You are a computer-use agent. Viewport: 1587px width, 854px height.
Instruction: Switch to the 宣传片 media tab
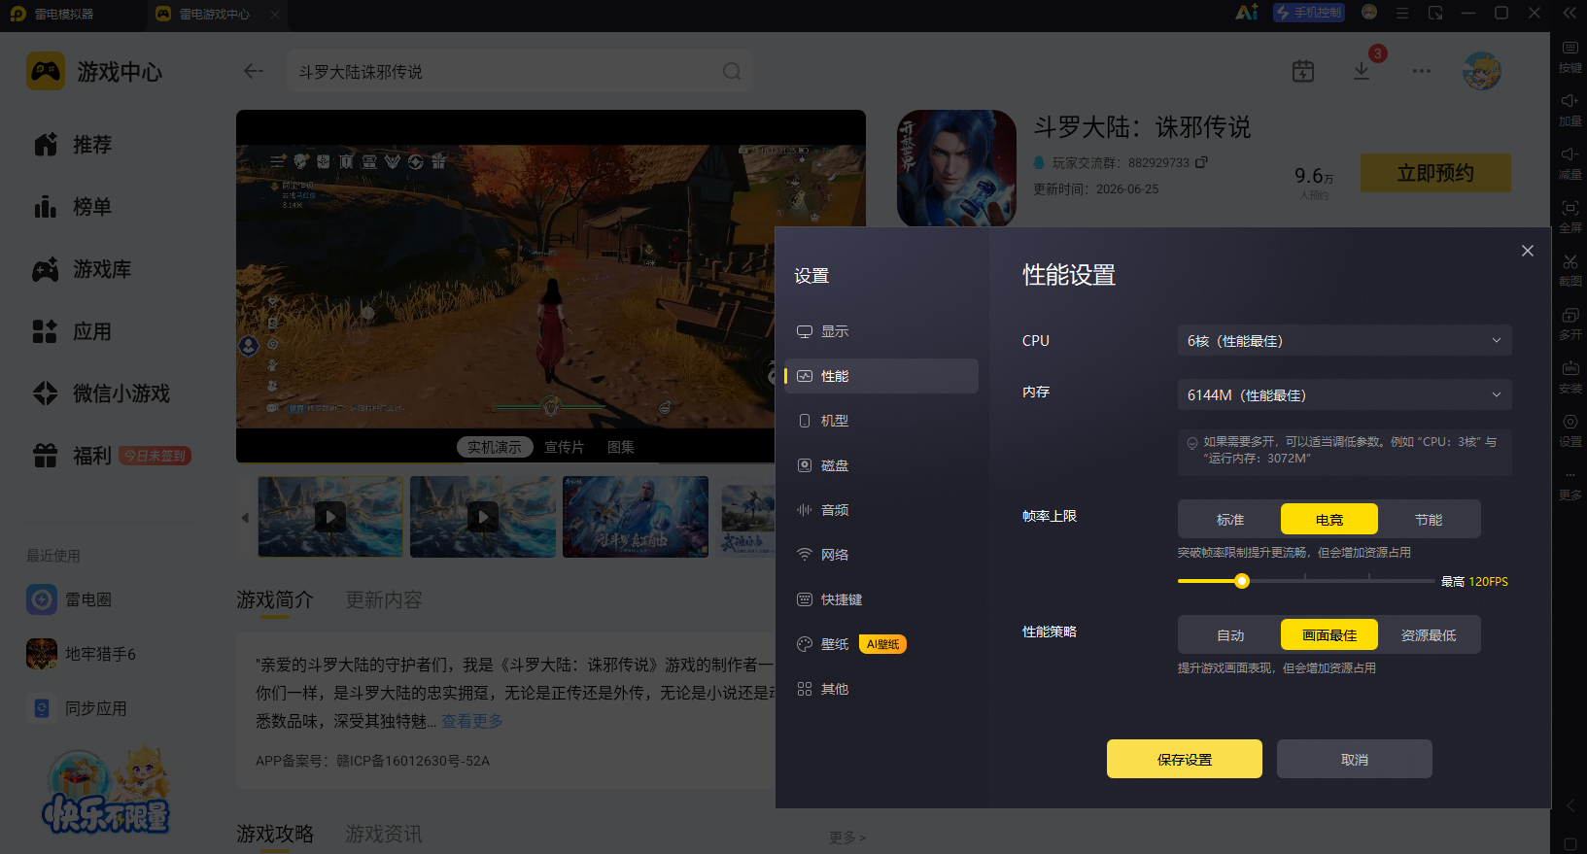coord(564,447)
